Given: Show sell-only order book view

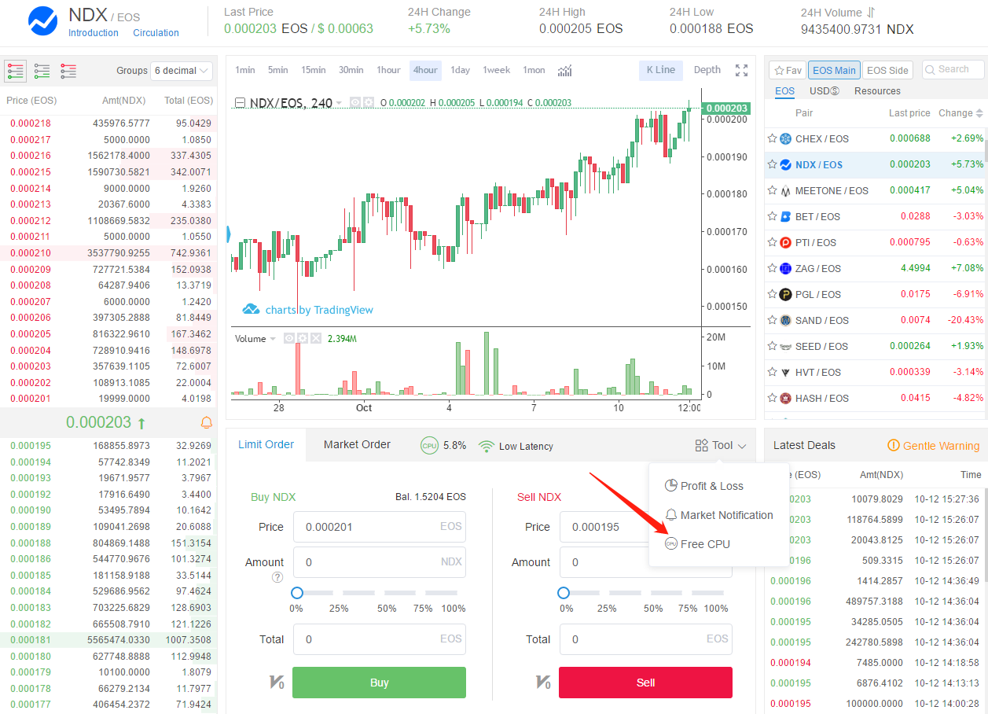Looking at the screenshot, I should (x=68, y=71).
